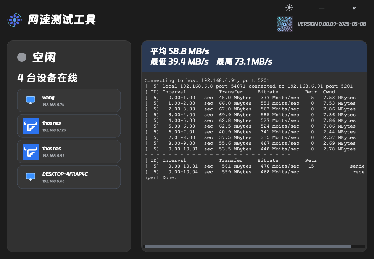Click the iperf Done. line
The image size is (374, 259).
(161, 177)
